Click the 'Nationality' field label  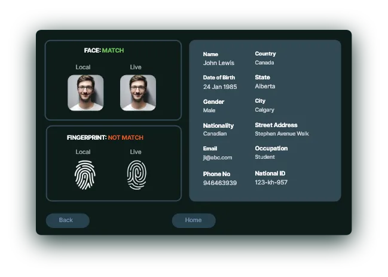point(218,125)
